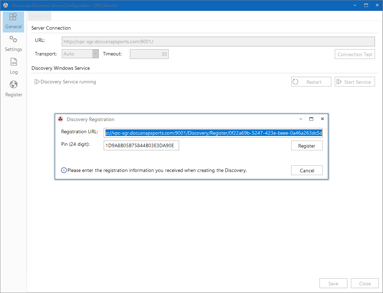Click the 24 digit Pin field
The width and height of the screenshot is (383, 293).
(141, 145)
